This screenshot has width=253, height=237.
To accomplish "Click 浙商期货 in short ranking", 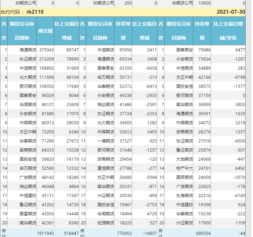I will pos(185,132).
